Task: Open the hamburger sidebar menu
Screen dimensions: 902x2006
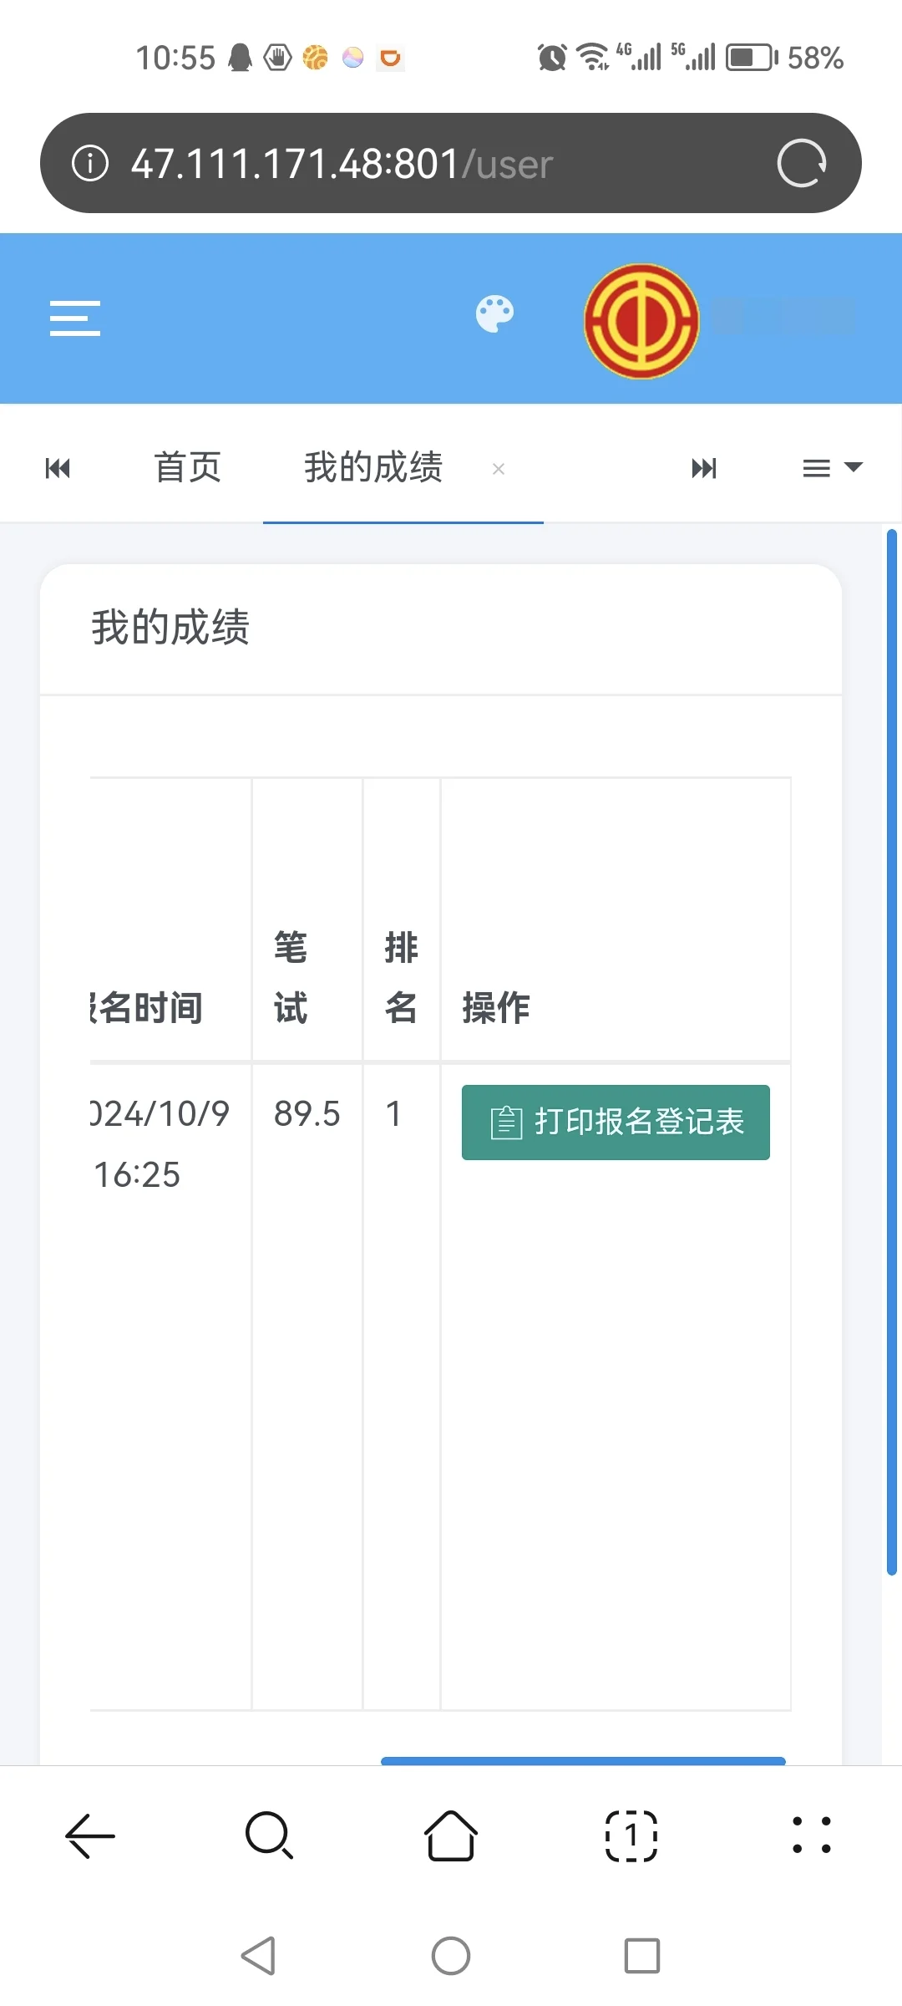Action: pyautogui.click(x=75, y=318)
